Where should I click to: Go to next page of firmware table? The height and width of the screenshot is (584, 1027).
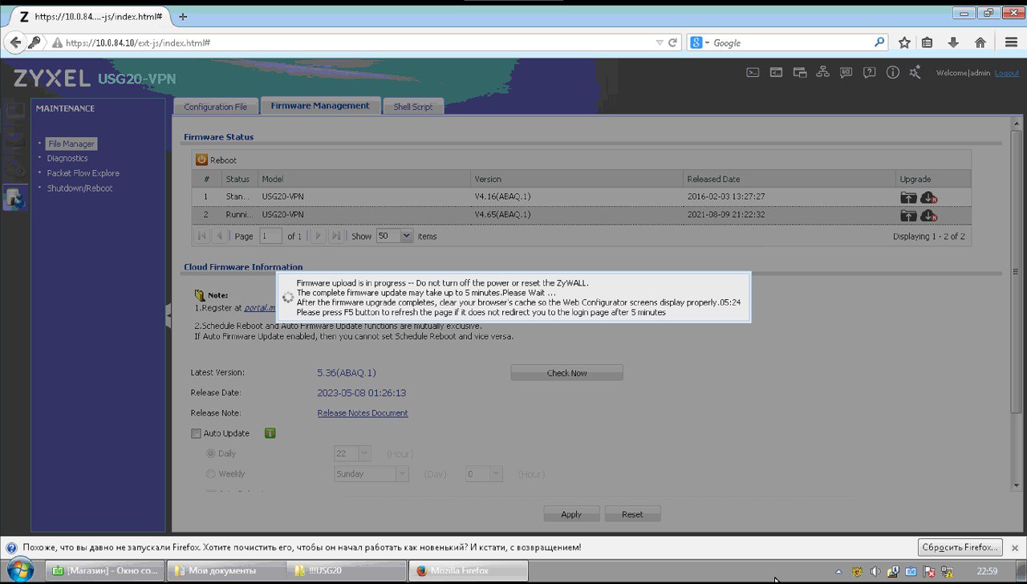319,236
